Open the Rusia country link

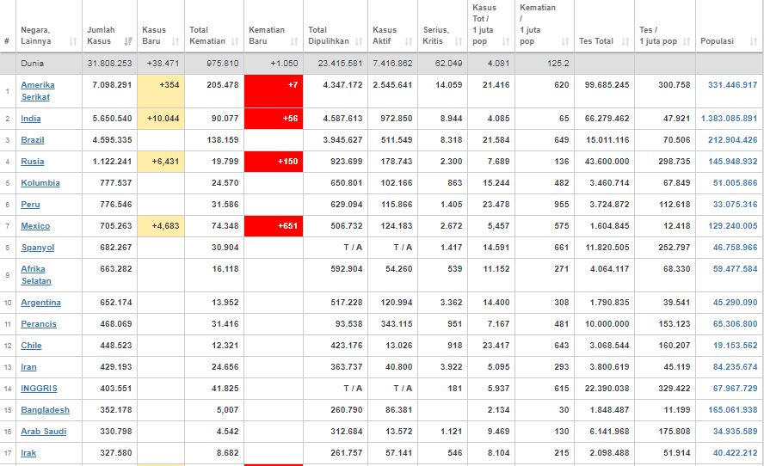[32, 161]
